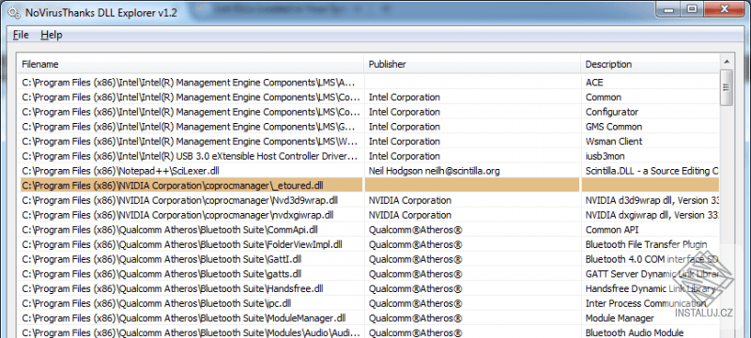The image size is (751, 338).
Task: Click the scrollbar up arrow
Action: [727, 61]
